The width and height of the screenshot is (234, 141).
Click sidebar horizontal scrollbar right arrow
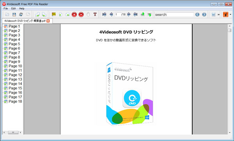20,132
